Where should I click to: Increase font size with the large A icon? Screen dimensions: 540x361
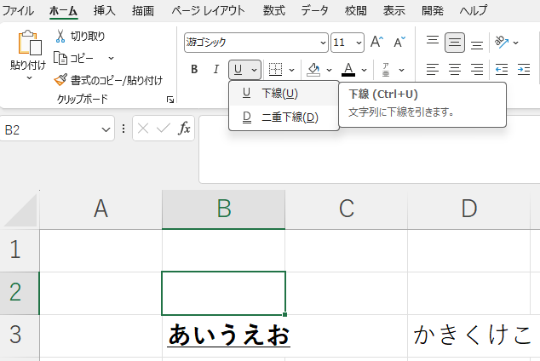tap(376, 43)
